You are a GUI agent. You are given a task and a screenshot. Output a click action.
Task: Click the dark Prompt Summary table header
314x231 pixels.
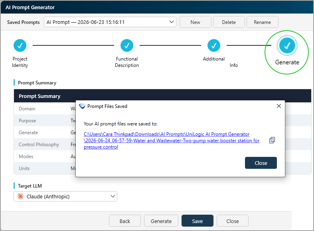point(162,96)
